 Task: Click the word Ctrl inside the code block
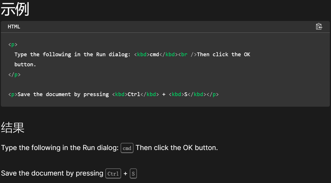tap(134, 94)
